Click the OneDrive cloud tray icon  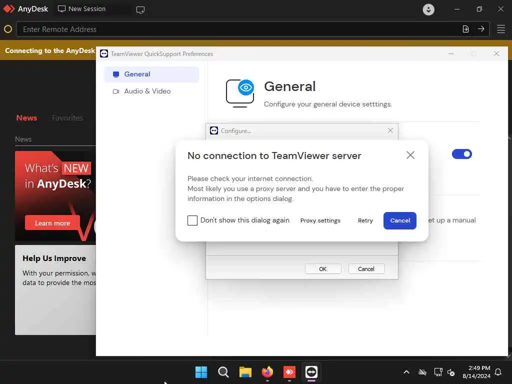click(422, 372)
